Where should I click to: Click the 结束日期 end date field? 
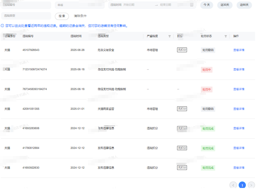tap(170, 5)
